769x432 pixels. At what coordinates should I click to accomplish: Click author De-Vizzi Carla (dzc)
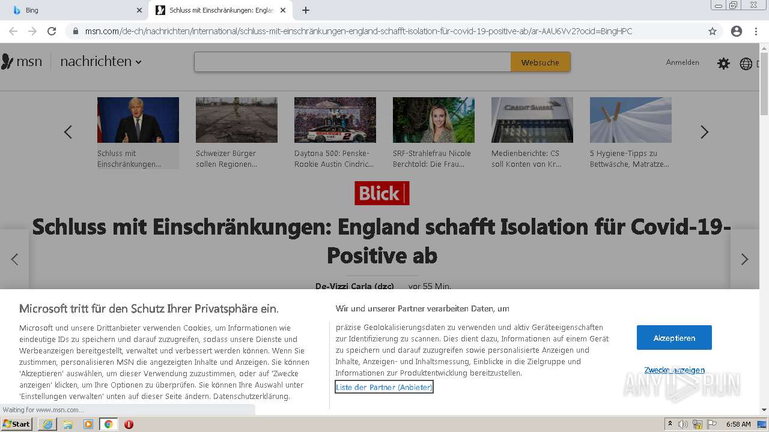[354, 286]
